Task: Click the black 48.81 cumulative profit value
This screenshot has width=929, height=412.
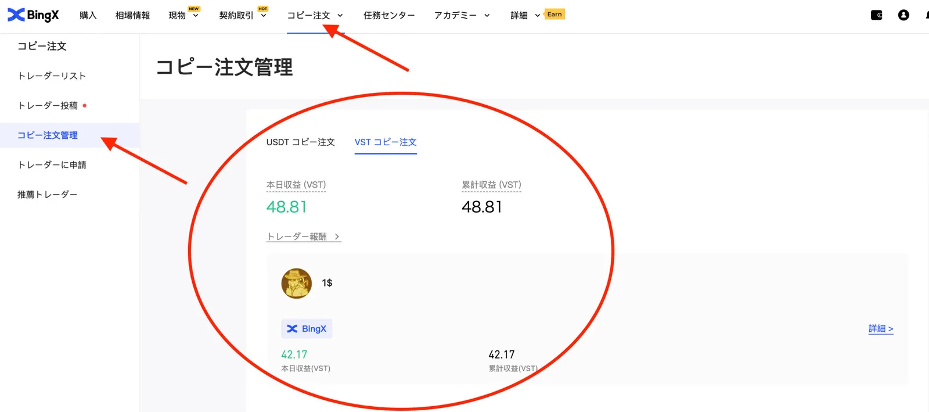Action: [482, 207]
